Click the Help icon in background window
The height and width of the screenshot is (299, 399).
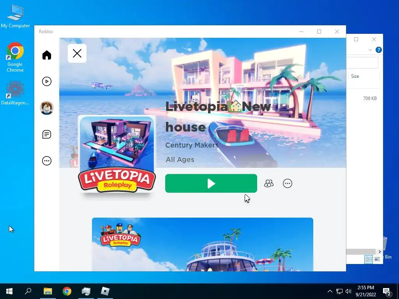tap(379, 50)
